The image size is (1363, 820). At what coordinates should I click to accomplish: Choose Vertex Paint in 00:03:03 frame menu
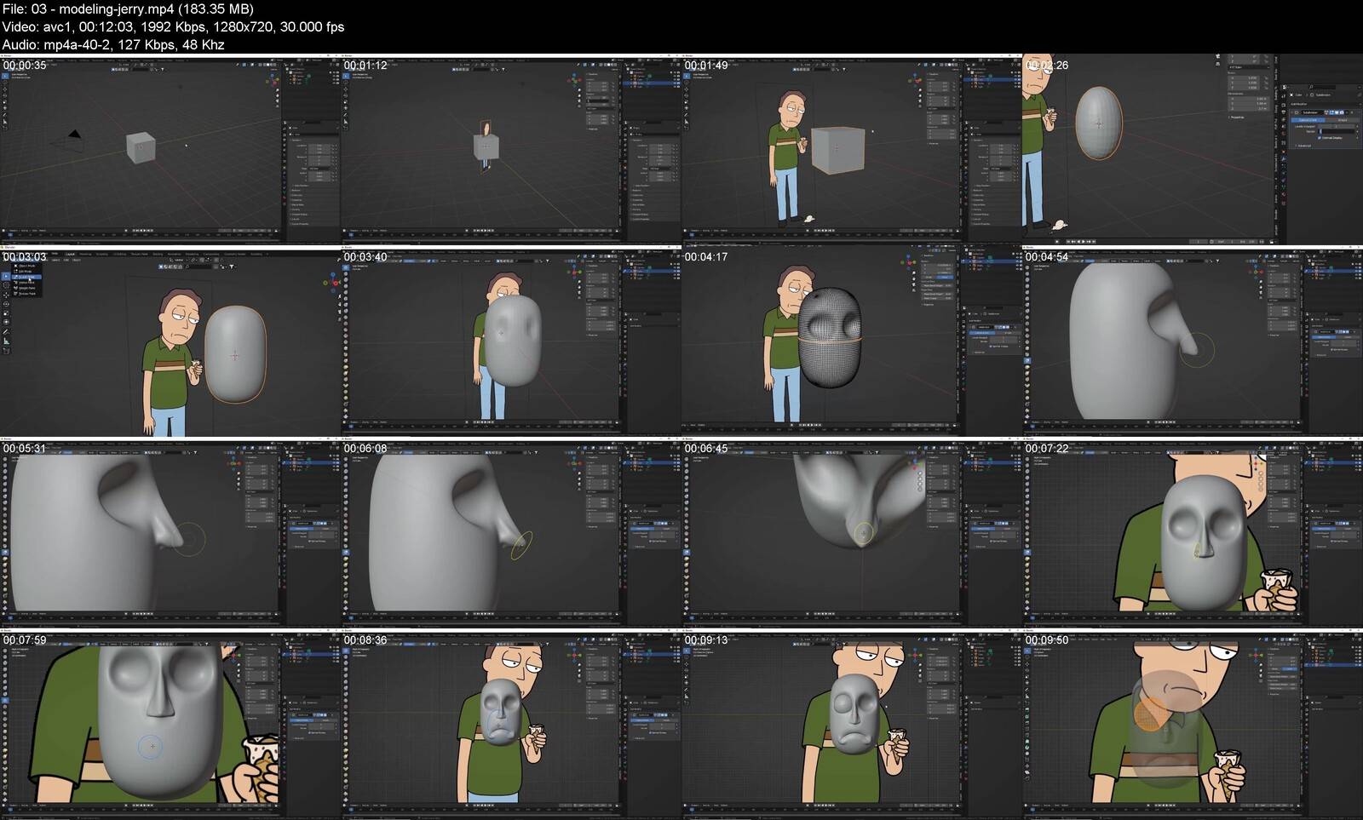tap(26, 283)
